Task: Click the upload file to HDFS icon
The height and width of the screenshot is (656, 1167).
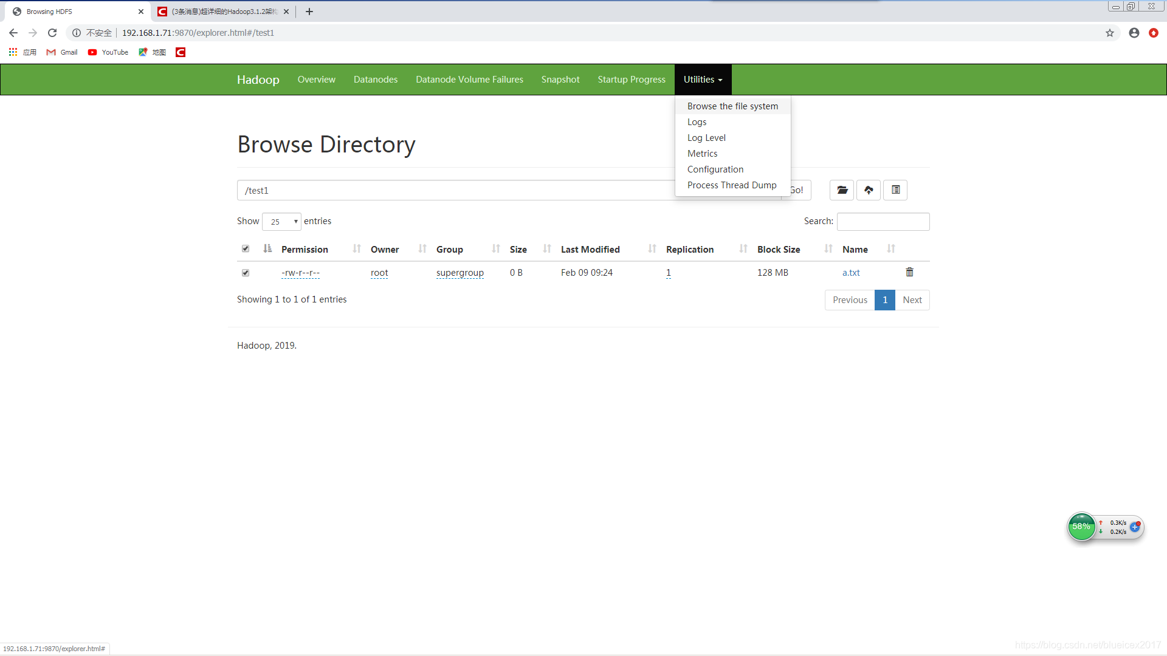Action: tap(869, 190)
